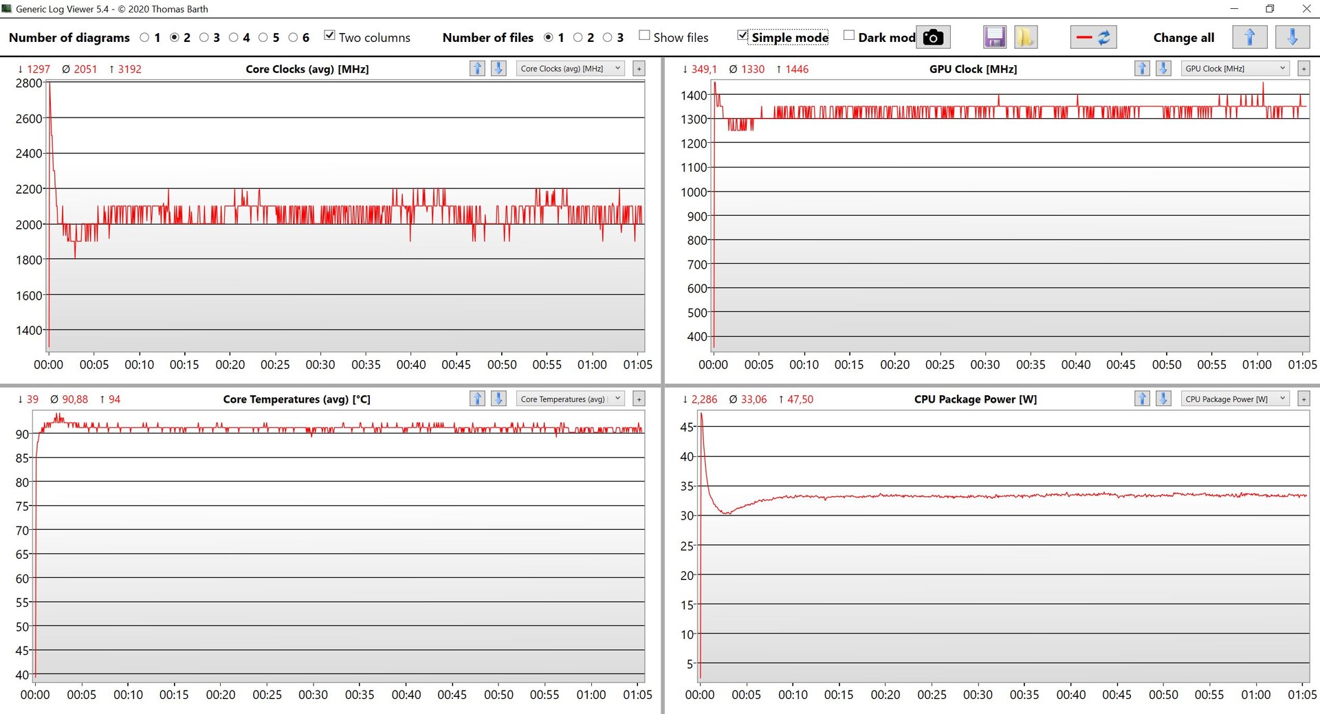1320x714 pixels.
Task: Restore down the Generic Log Viewer window
Action: [1270, 9]
